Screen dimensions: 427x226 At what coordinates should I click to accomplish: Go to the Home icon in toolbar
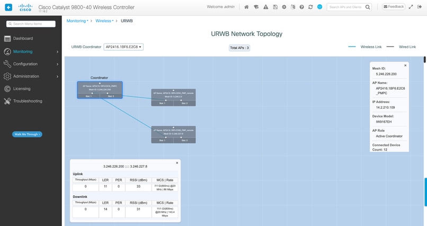[x=246, y=7]
